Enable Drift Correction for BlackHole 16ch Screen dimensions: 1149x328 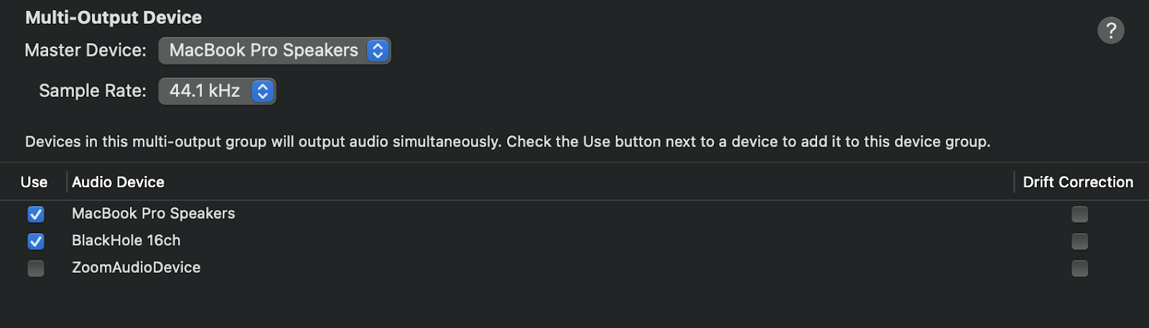1079,241
